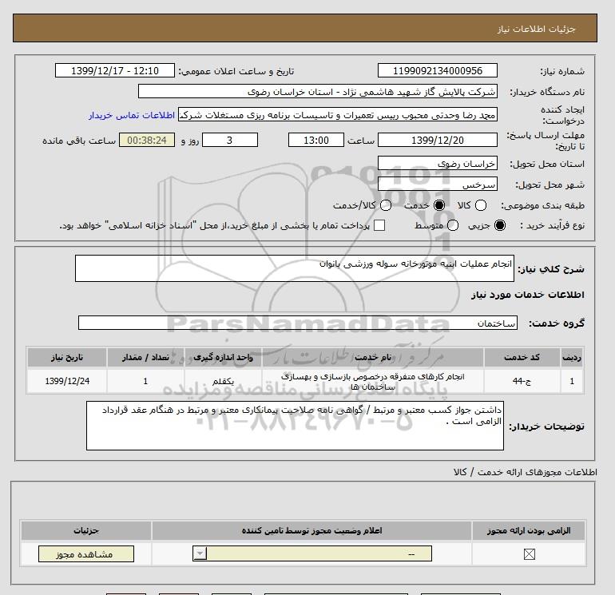Select the کالا radio button
The image size is (615, 595).
[481, 205]
